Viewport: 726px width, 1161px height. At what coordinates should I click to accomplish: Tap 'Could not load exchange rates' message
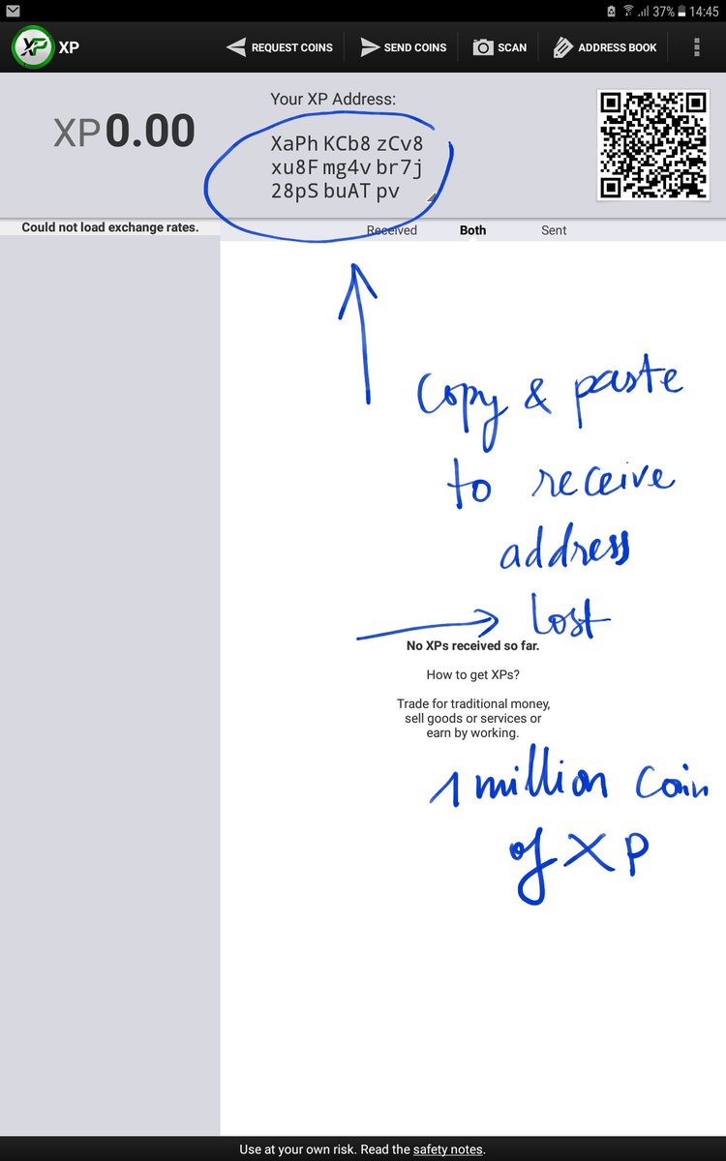(110, 228)
